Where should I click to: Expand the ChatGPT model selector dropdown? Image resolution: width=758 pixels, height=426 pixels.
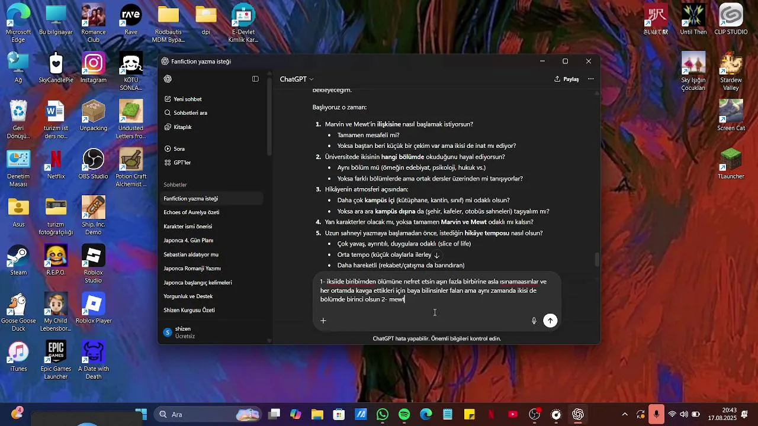[x=297, y=79]
